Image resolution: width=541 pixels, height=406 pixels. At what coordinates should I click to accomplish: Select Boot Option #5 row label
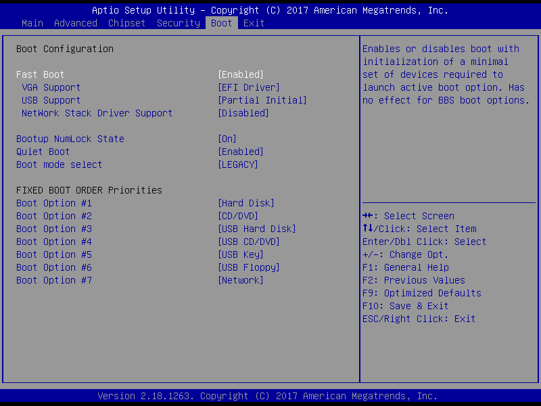(54, 254)
